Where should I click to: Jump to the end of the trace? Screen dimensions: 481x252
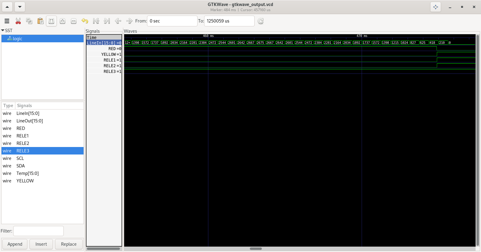(107, 21)
